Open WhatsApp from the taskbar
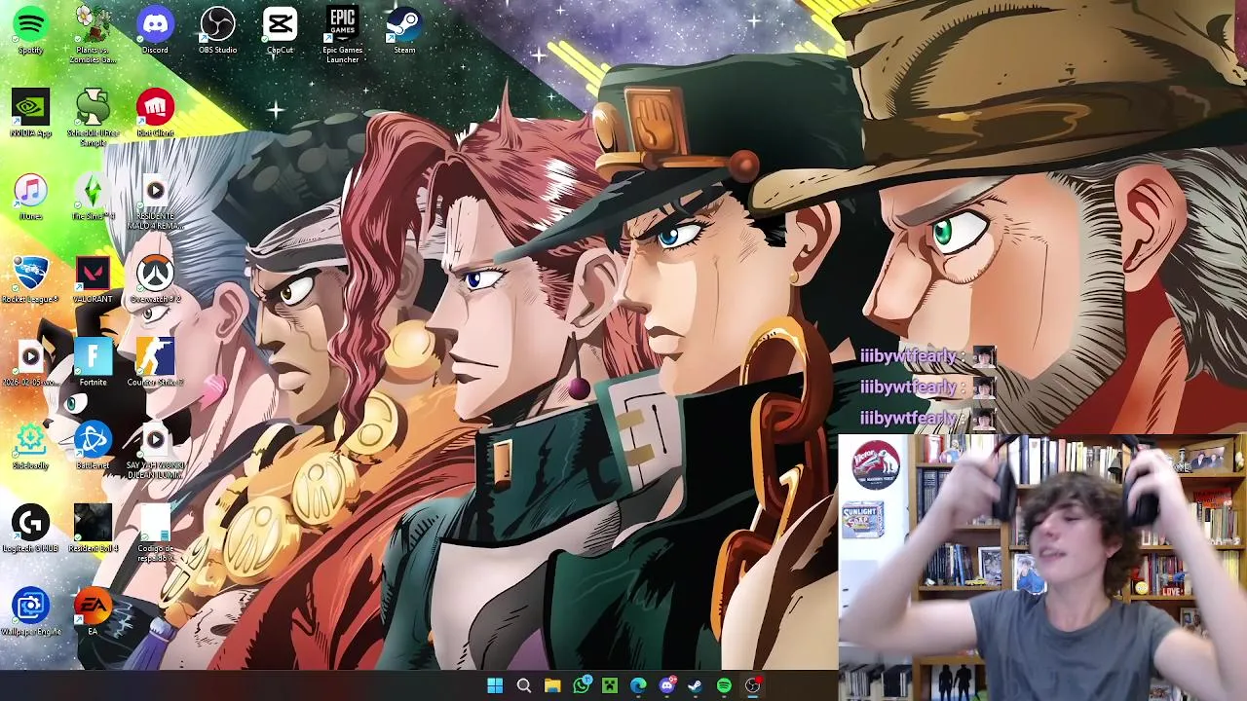The width and height of the screenshot is (1247, 701). click(x=582, y=686)
